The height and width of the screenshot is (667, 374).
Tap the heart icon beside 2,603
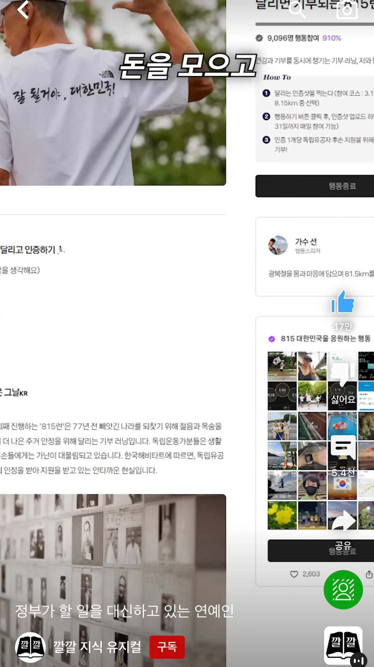(294, 574)
